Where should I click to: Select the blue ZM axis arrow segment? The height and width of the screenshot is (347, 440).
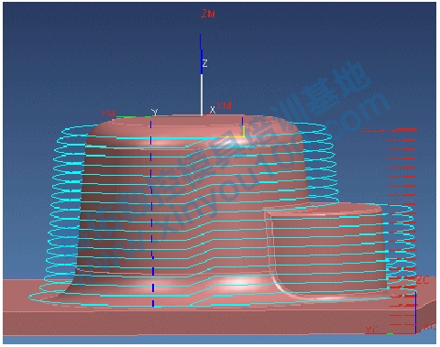[x=201, y=53]
